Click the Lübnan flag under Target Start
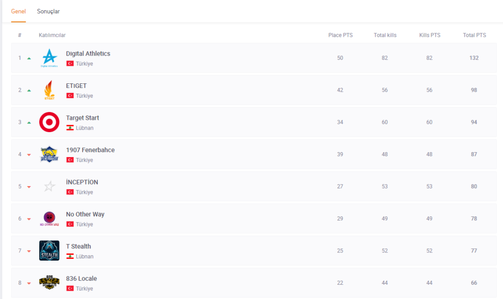Screen dimensions: 503x299 (70, 128)
